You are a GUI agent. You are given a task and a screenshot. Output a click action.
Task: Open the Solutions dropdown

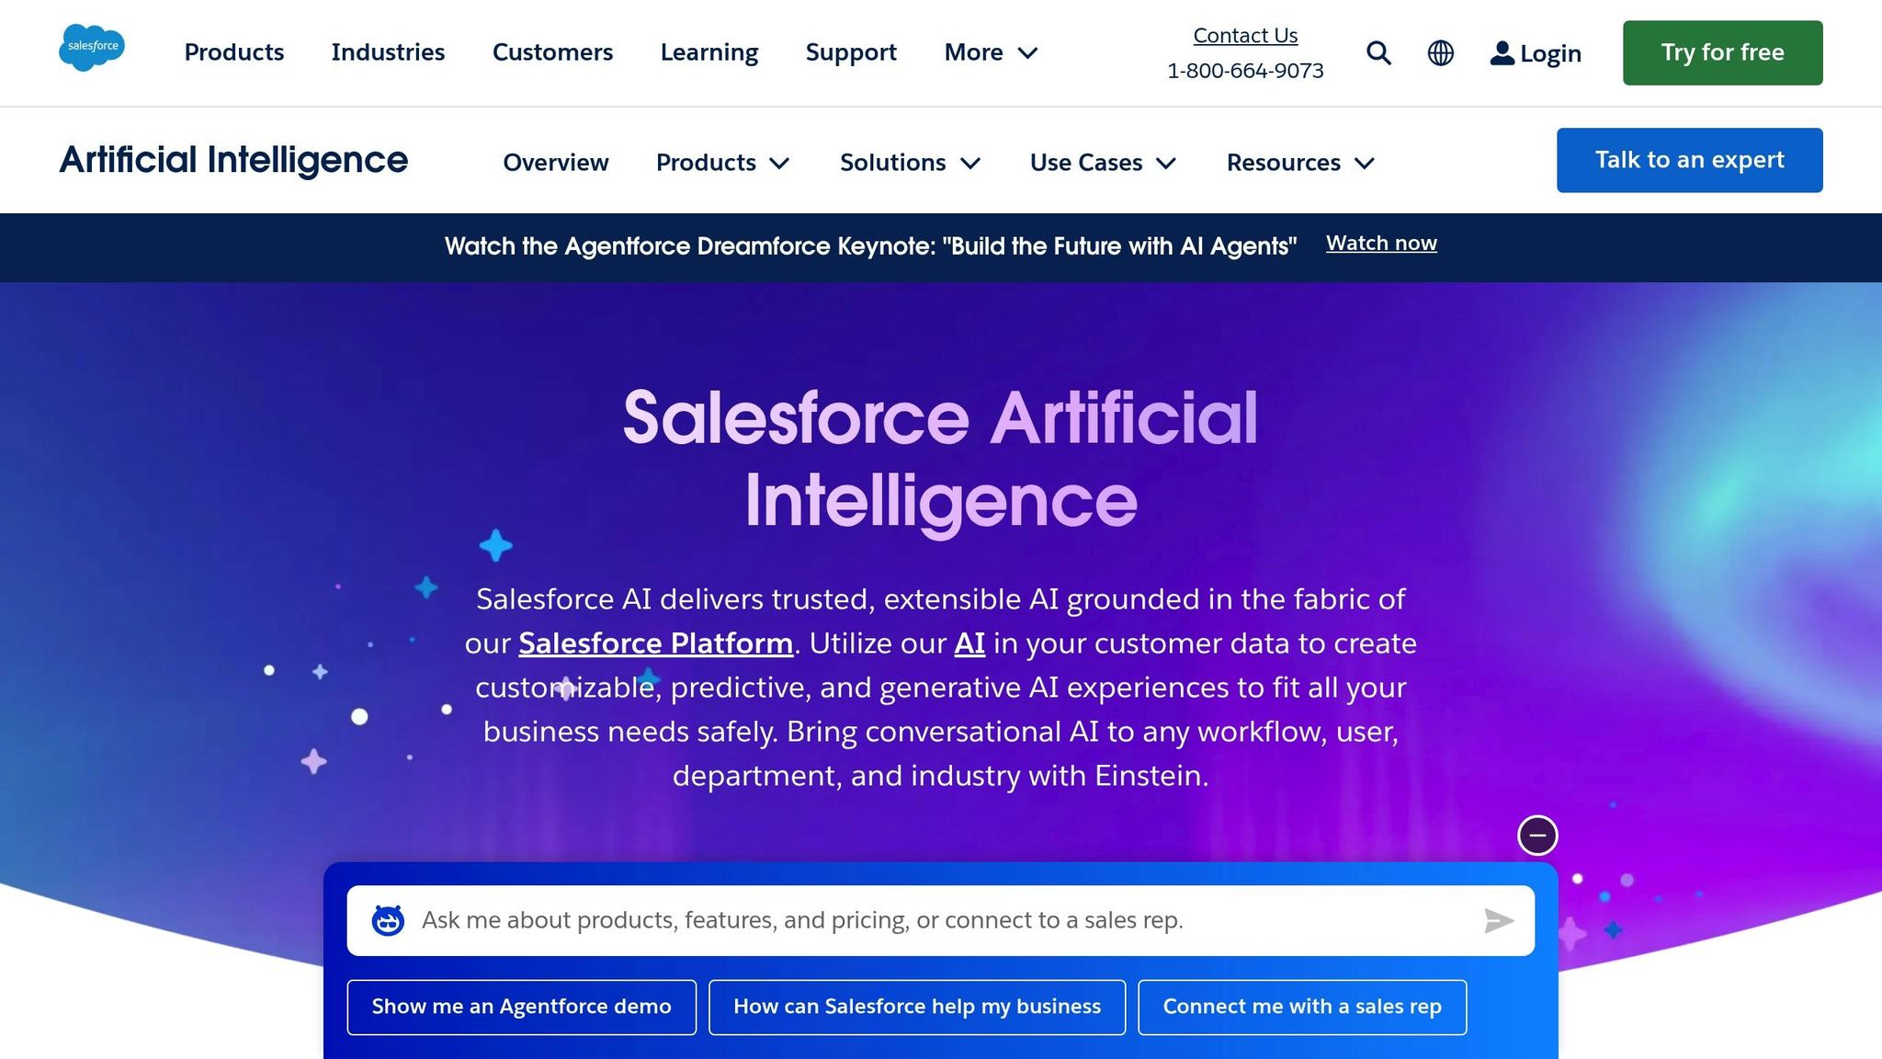pos(909,162)
